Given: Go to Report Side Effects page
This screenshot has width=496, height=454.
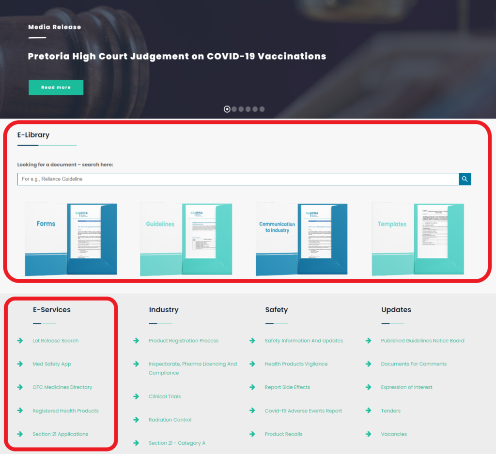Looking at the screenshot, I should (287, 387).
